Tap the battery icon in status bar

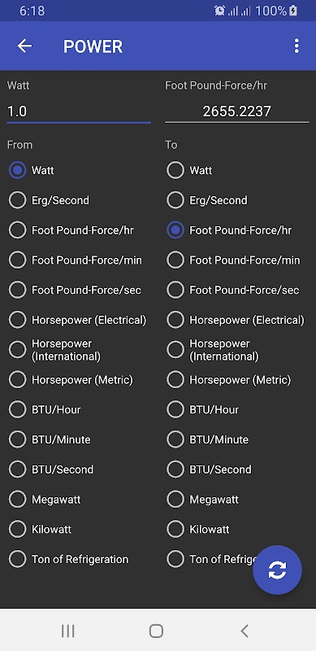click(292, 11)
